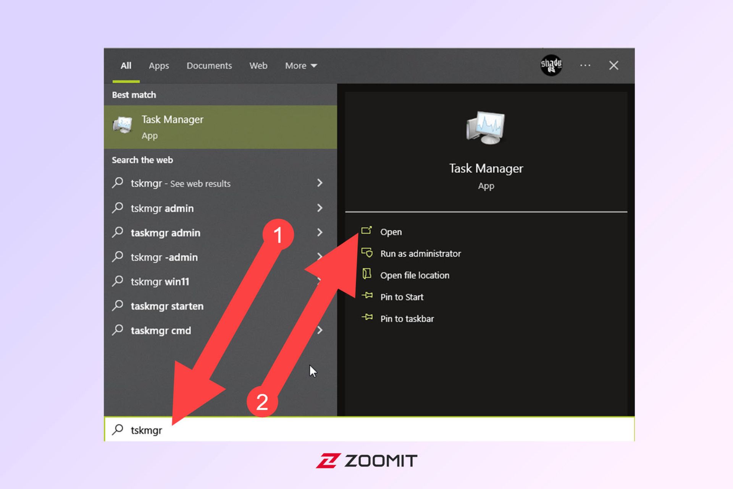
Task: Click Run as administrator
Action: 420,254
